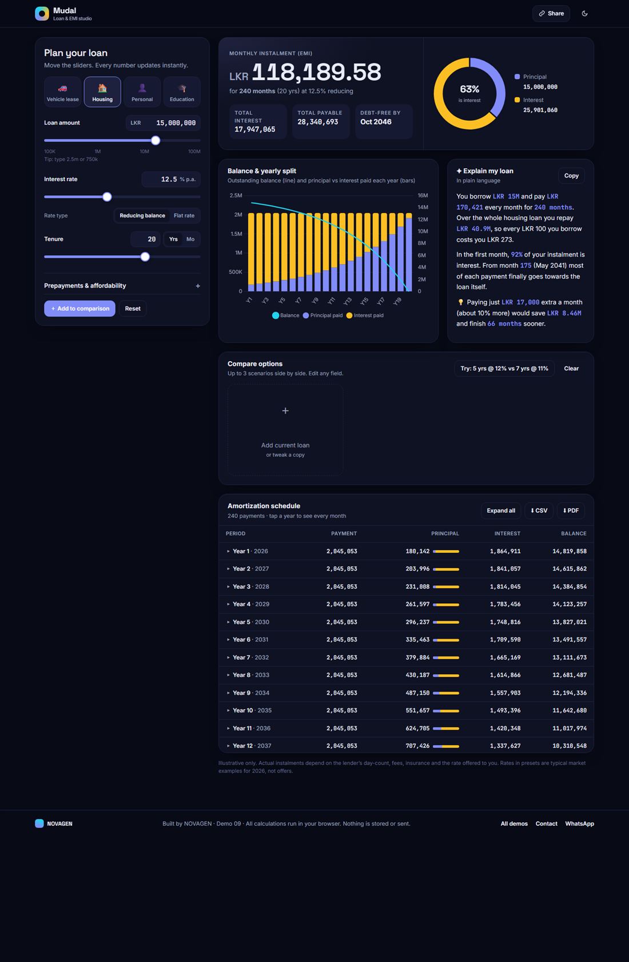The image size is (629, 962).
Task: Click the lightbulb tip icon
Action: click(461, 302)
